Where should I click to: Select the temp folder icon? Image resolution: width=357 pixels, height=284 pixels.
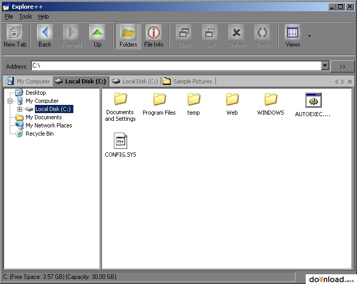[x=193, y=99]
